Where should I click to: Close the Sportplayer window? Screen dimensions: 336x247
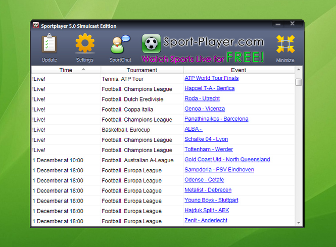tap(293, 24)
